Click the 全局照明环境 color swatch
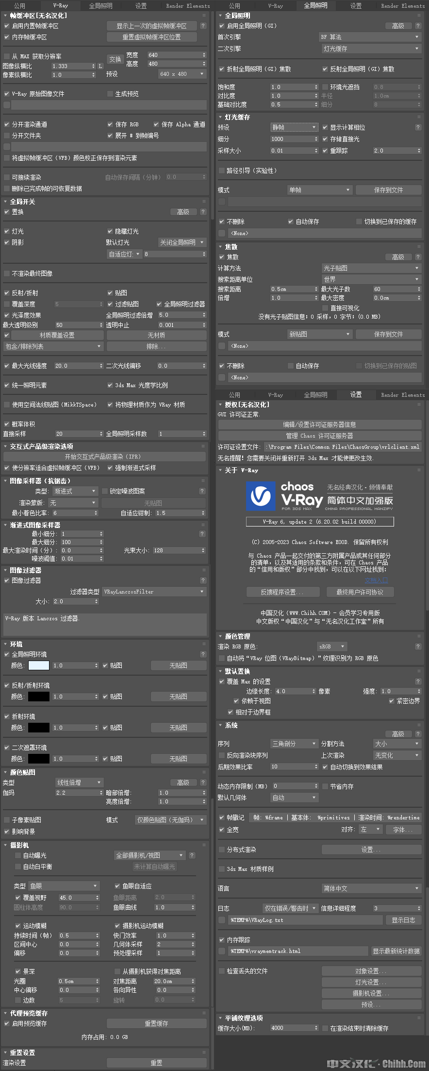429x1071 pixels. [39, 665]
